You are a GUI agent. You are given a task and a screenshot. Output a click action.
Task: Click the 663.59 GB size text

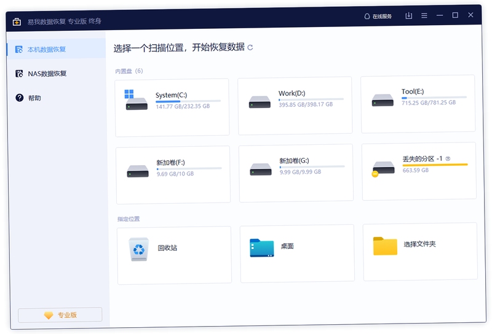pyautogui.click(x=416, y=170)
